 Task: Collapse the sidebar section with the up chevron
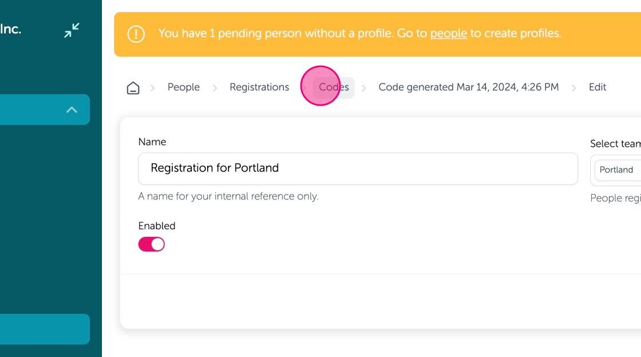pos(72,110)
